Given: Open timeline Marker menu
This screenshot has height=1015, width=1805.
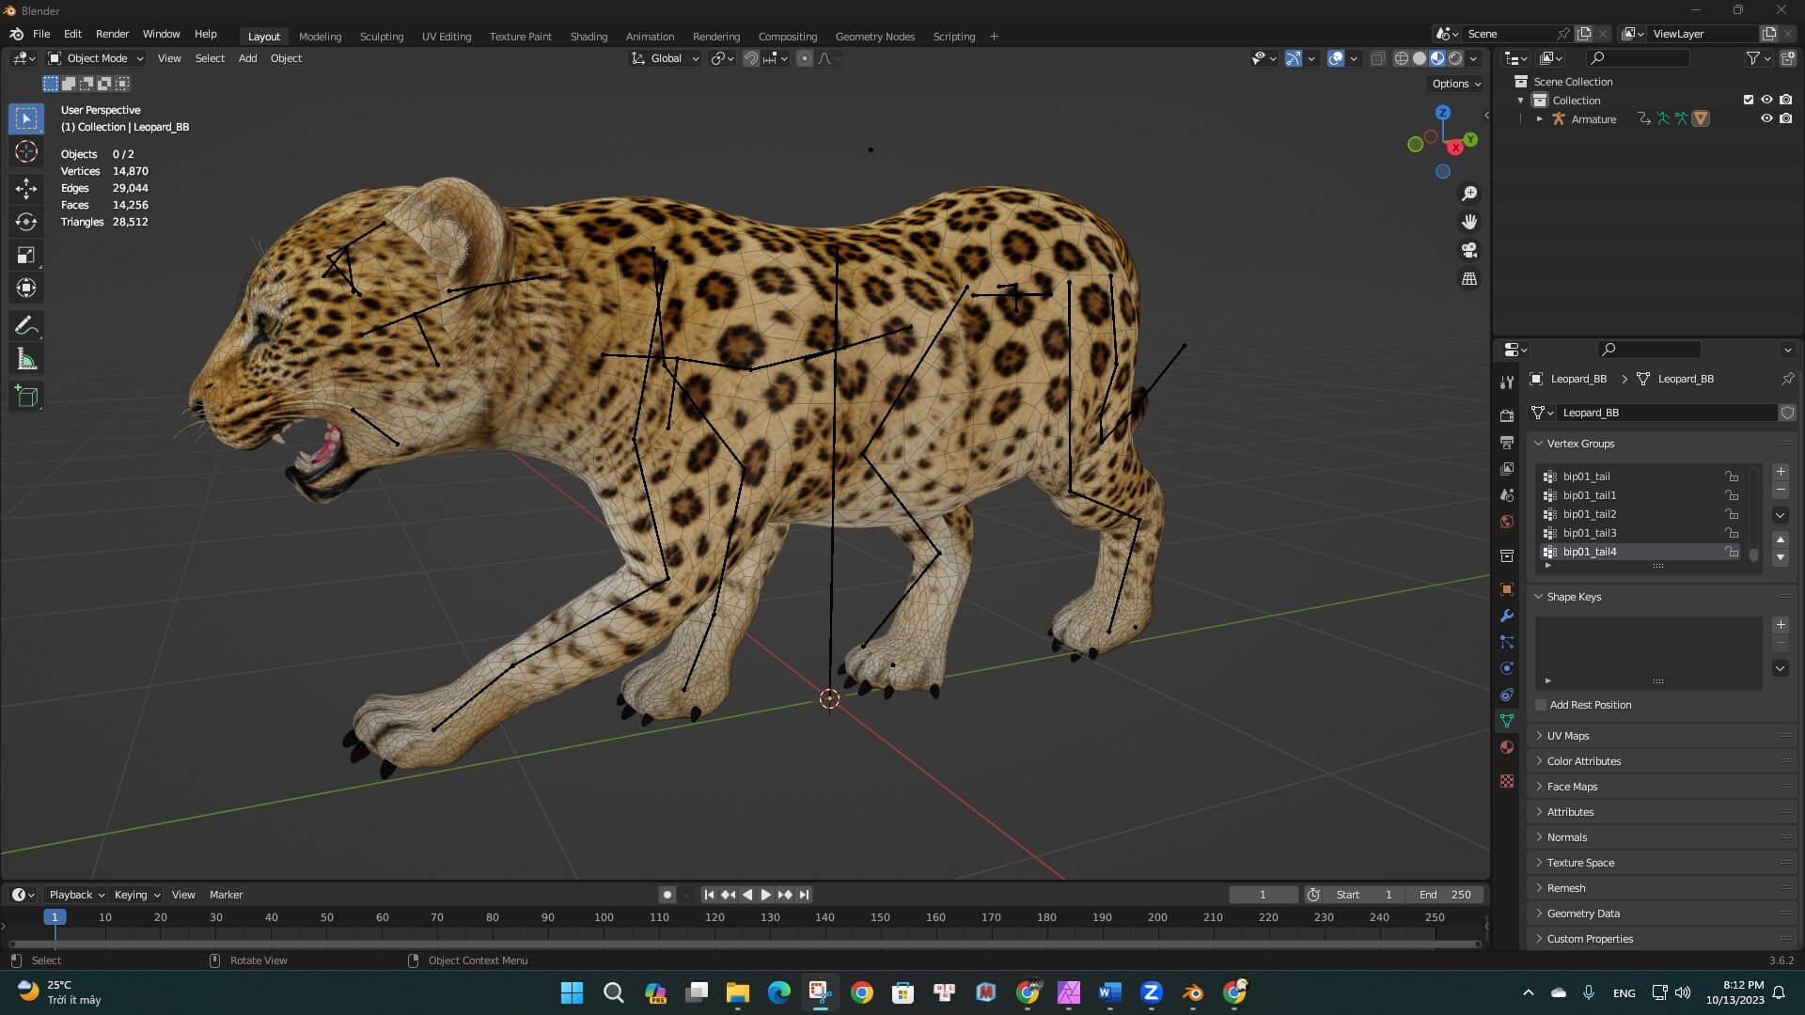Looking at the screenshot, I should [226, 895].
